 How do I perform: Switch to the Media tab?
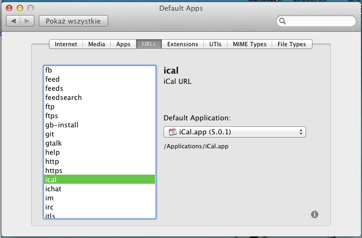coord(96,44)
